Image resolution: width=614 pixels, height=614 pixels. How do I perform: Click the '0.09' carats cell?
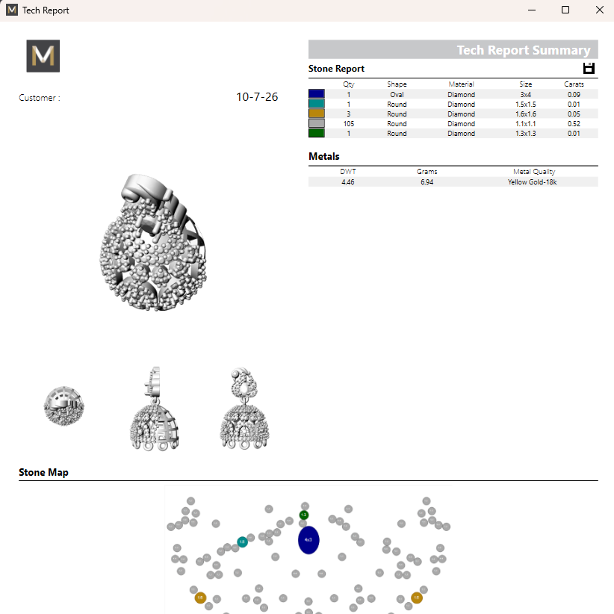click(x=574, y=94)
